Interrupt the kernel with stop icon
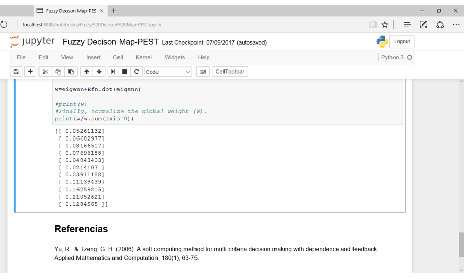 125,72
